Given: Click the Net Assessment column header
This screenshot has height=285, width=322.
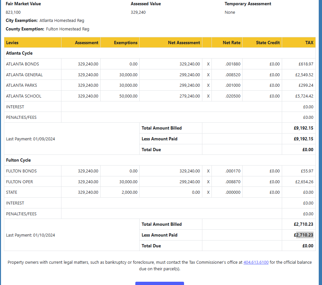Looking at the screenshot, I should [x=184, y=43].
